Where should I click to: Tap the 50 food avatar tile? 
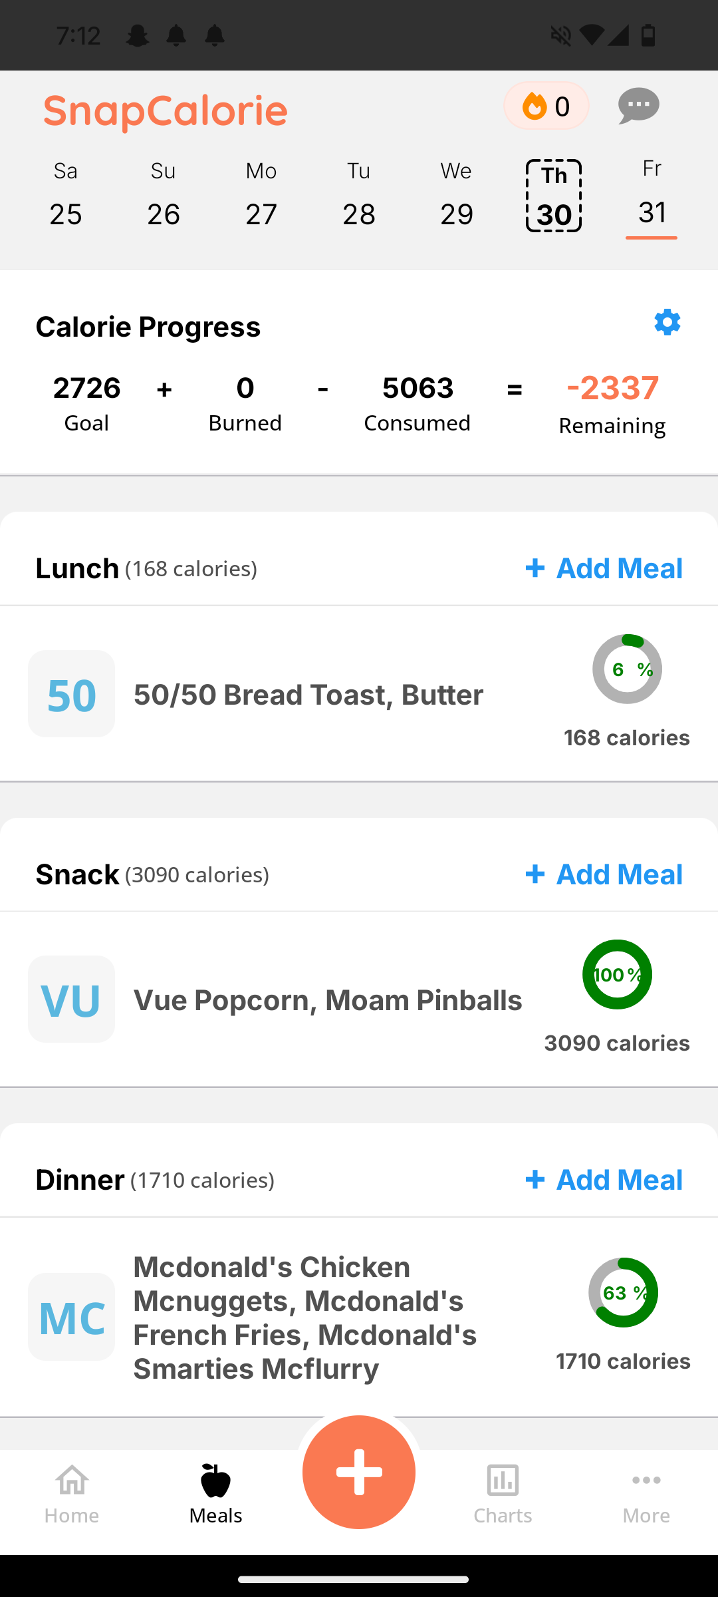tap(71, 693)
